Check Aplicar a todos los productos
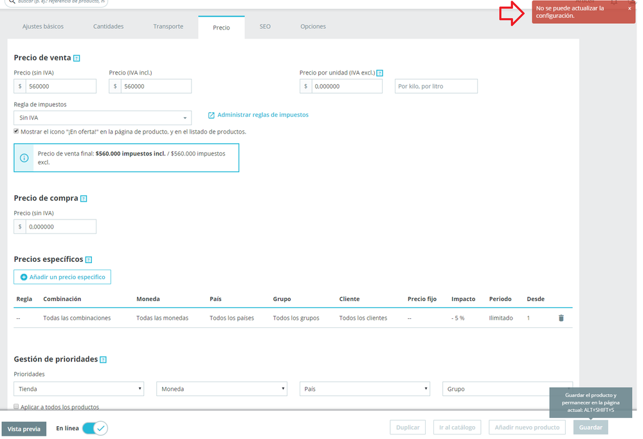This screenshot has height=439, width=643. (x=16, y=407)
